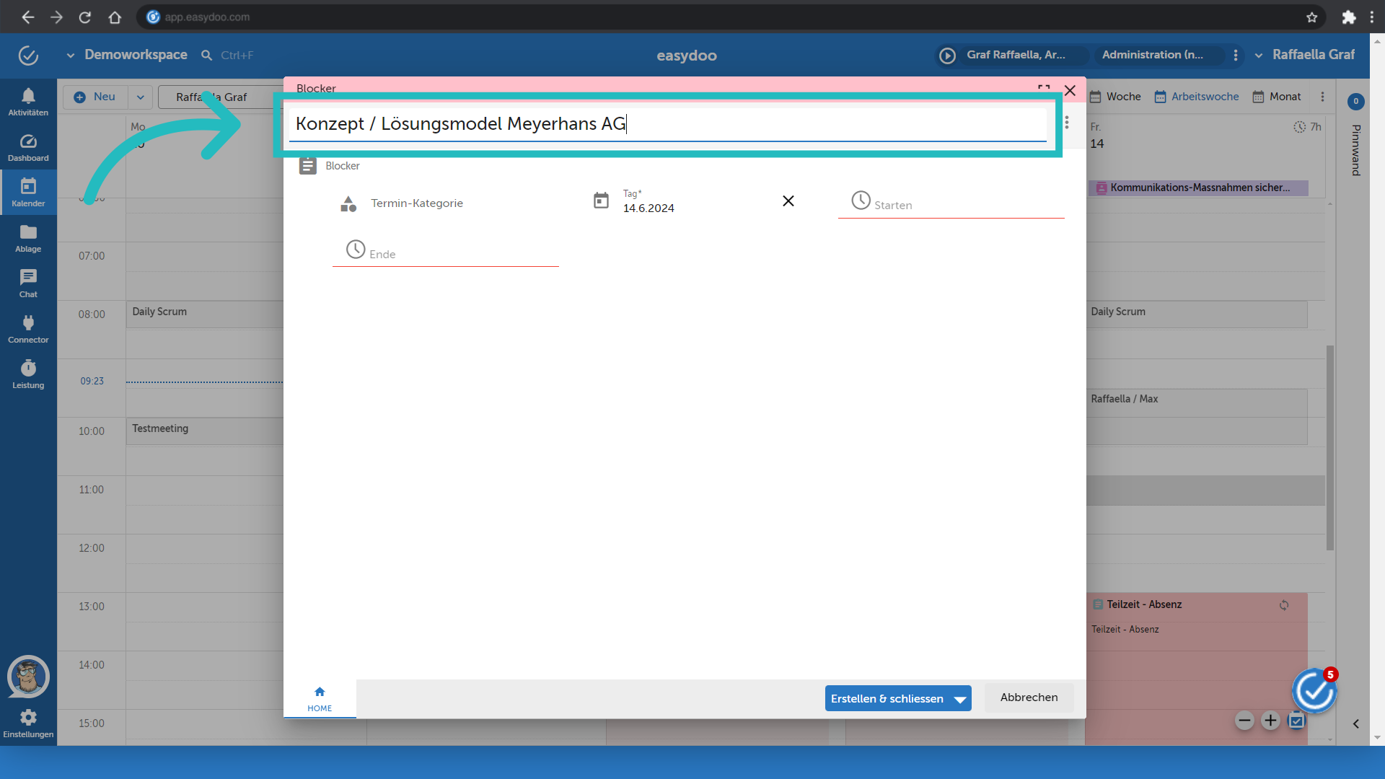The height and width of the screenshot is (779, 1385).
Task: Toggle the HOME navigation tab
Action: click(x=320, y=698)
